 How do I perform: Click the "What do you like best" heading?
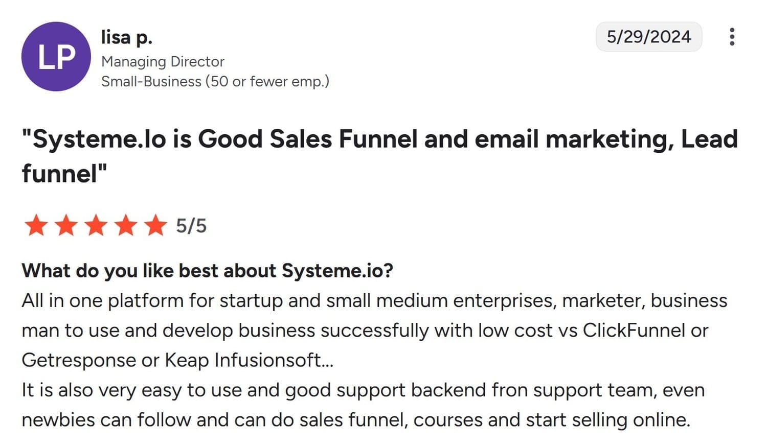click(207, 271)
